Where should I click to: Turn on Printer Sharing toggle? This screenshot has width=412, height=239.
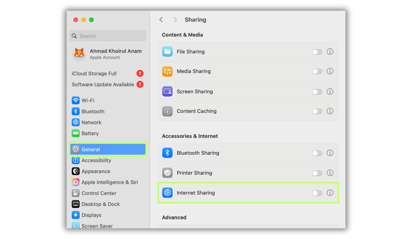pos(317,173)
